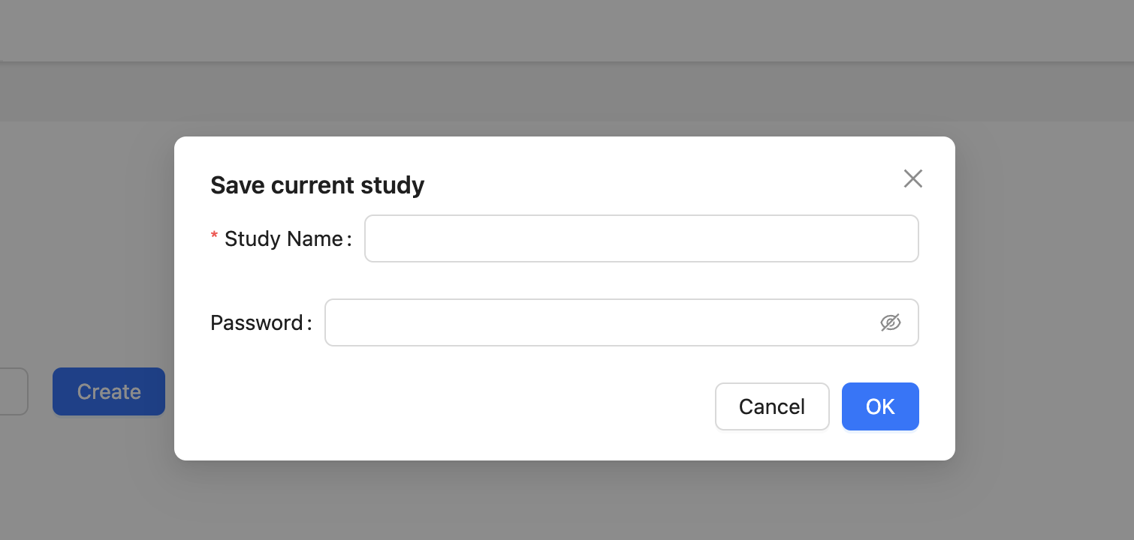Click the X to abandon saving the study
Image resolution: width=1134 pixels, height=540 pixels.
pyautogui.click(x=912, y=178)
